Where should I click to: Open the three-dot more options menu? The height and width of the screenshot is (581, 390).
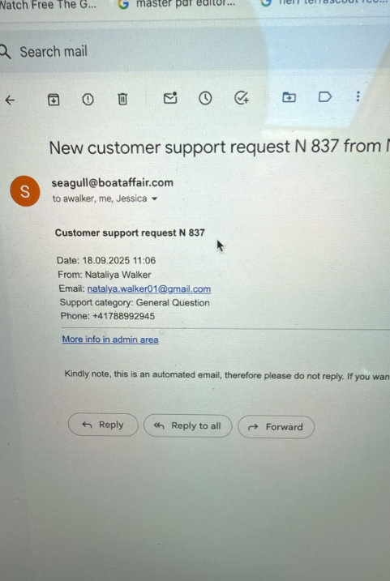(358, 96)
